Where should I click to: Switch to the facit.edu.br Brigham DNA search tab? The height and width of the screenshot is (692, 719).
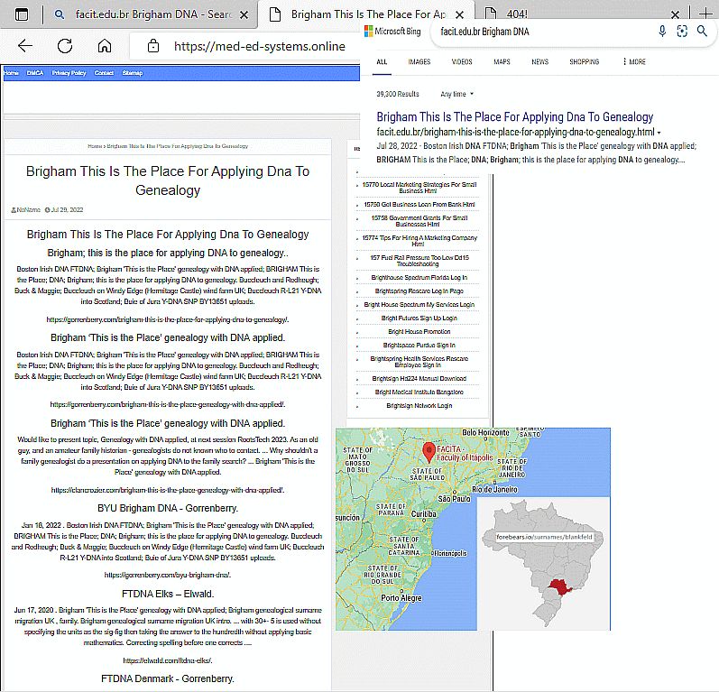[152, 14]
